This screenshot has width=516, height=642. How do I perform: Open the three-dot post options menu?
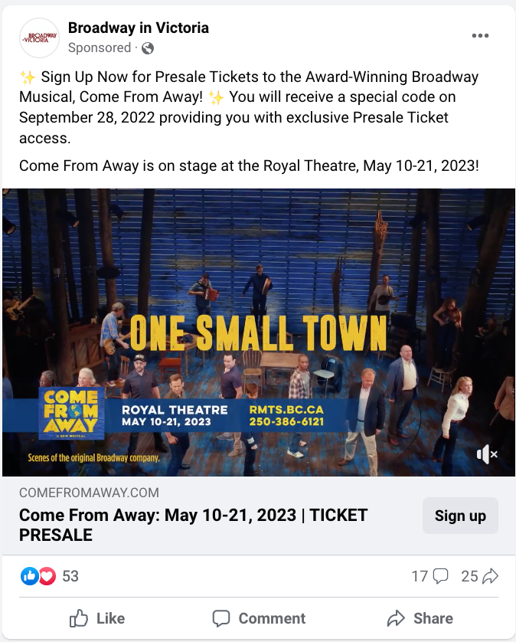(x=480, y=36)
